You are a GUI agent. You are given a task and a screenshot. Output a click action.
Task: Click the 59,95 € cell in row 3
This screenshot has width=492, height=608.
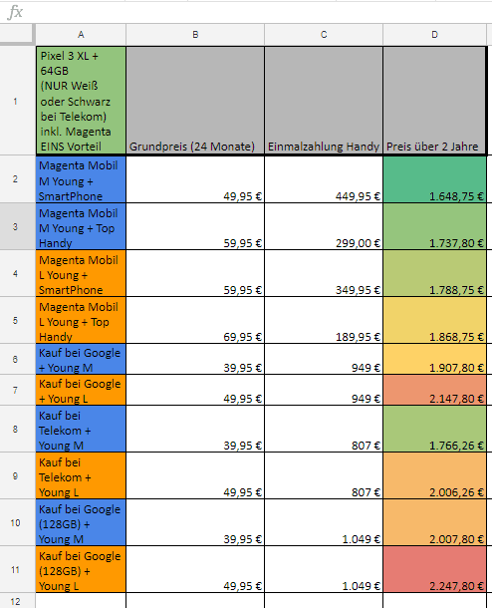coord(195,226)
